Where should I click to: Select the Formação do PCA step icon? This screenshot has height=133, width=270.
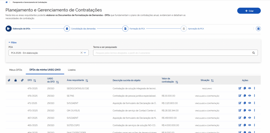tap(125, 29)
